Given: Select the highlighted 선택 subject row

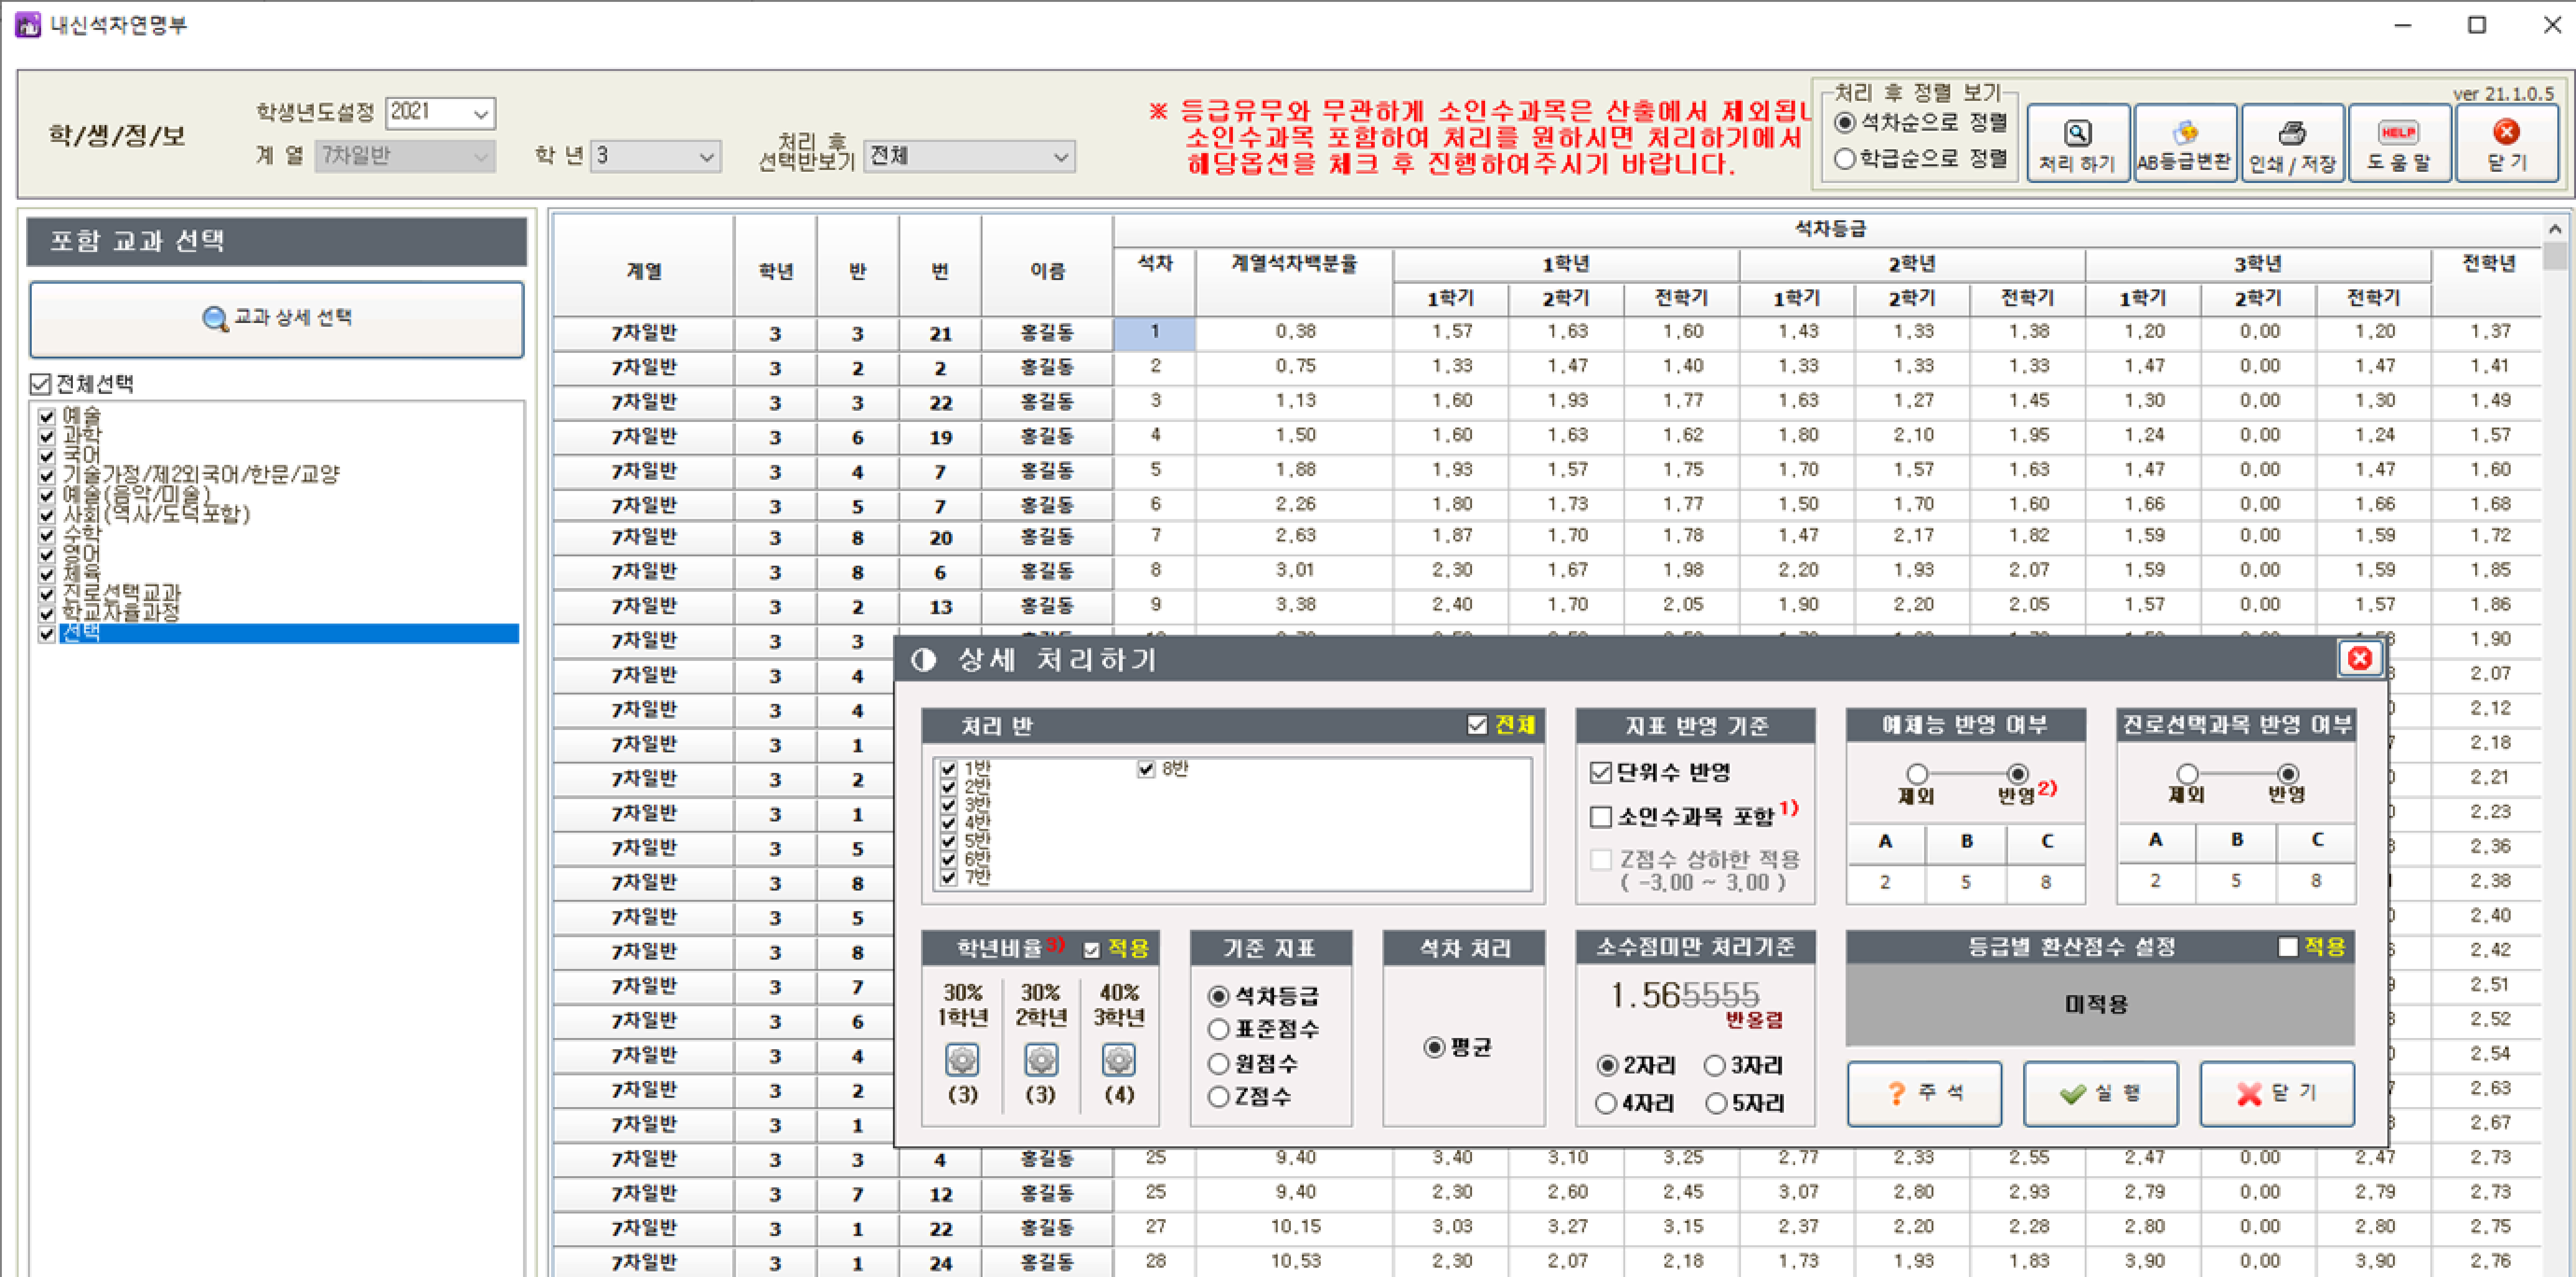Looking at the screenshot, I should [x=289, y=632].
